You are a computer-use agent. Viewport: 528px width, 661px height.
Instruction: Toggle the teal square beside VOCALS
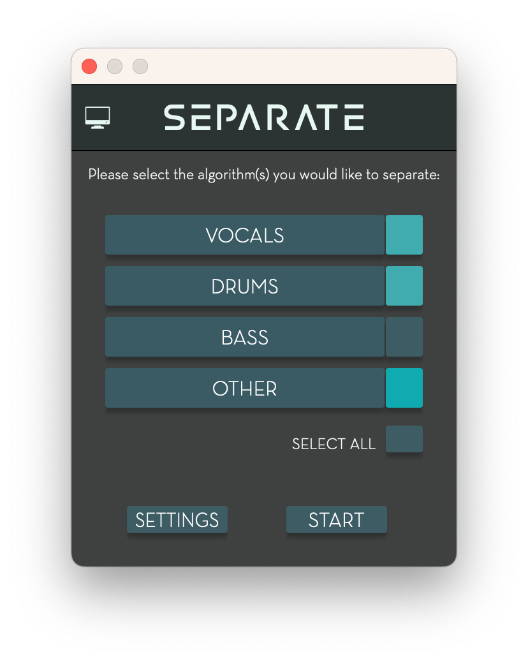tap(404, 235)
